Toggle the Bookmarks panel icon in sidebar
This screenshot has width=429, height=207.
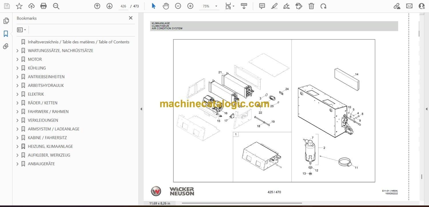[x=6, y=34]
